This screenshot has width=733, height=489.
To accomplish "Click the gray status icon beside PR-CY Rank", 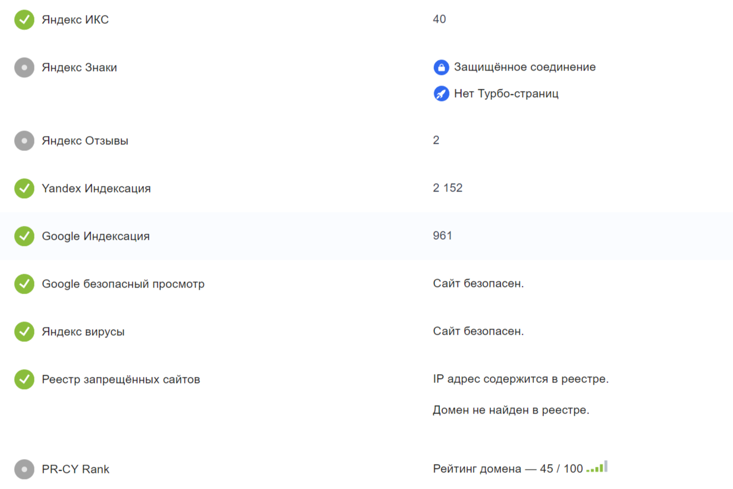I will (24, 470).
